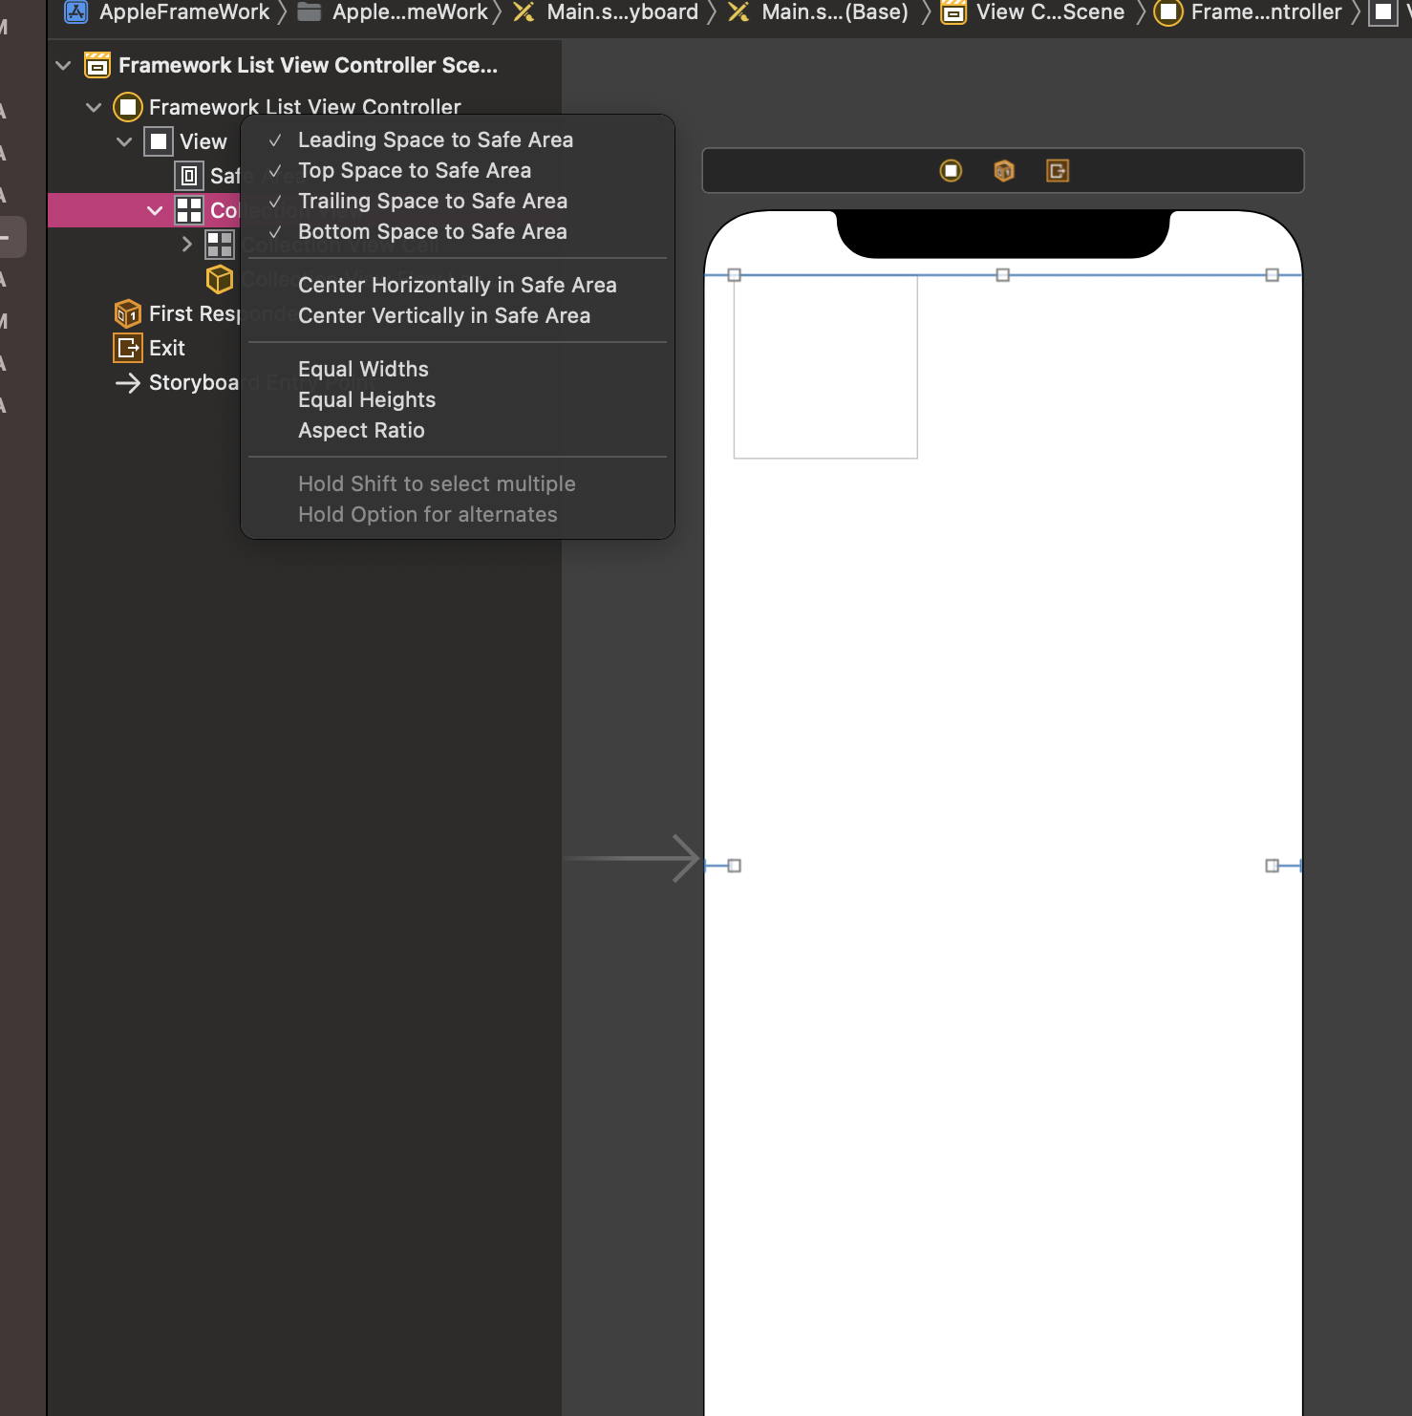The height and width of the screenshot is (1416, 1412).
Task: Choose Aspect Ratio constraint
Action: 458,430
